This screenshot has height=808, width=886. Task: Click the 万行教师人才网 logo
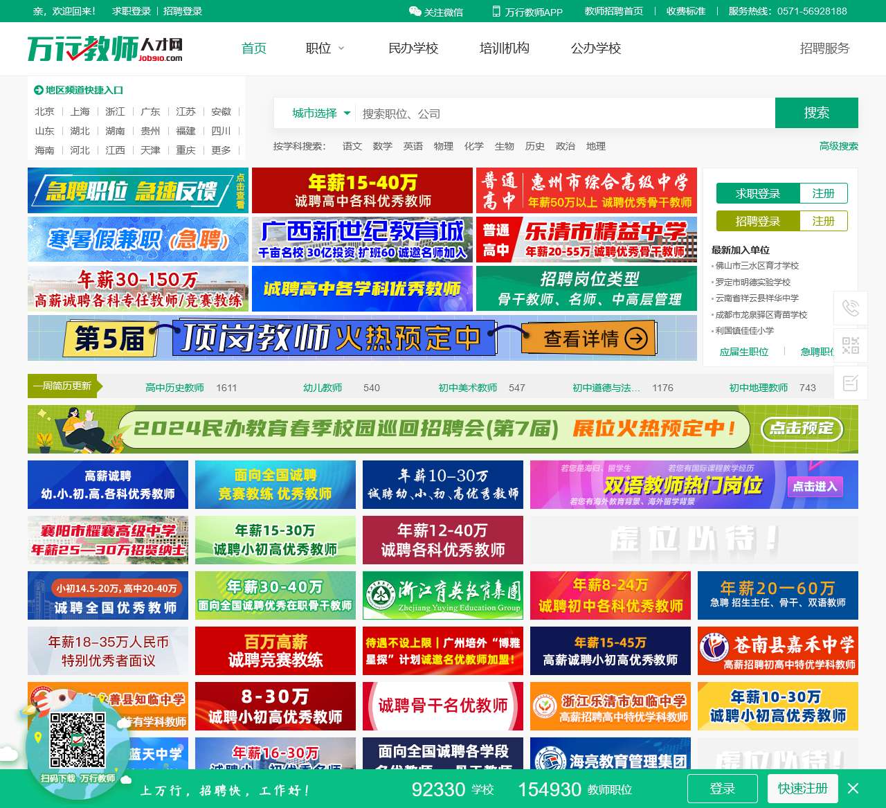pos(105,48)
